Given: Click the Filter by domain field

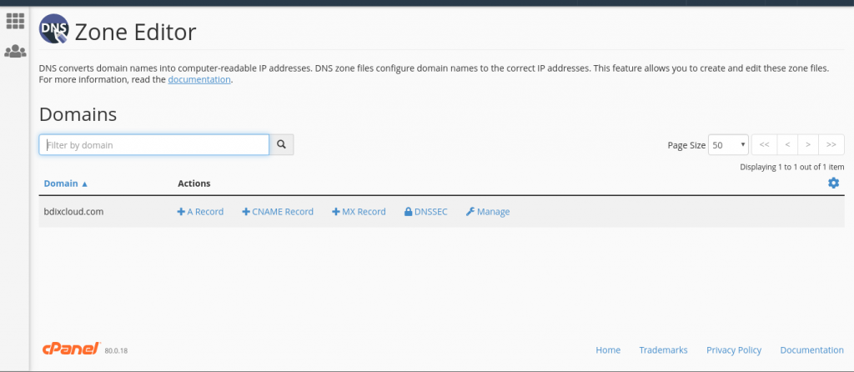Looking at the screenshot, I should pos(154,145).
